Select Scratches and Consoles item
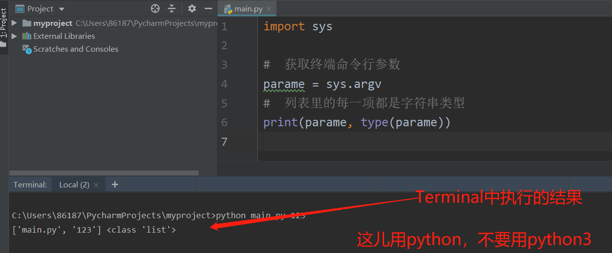Image resolution: width=612 pixels, height=253 pixels. click(76, 49)
